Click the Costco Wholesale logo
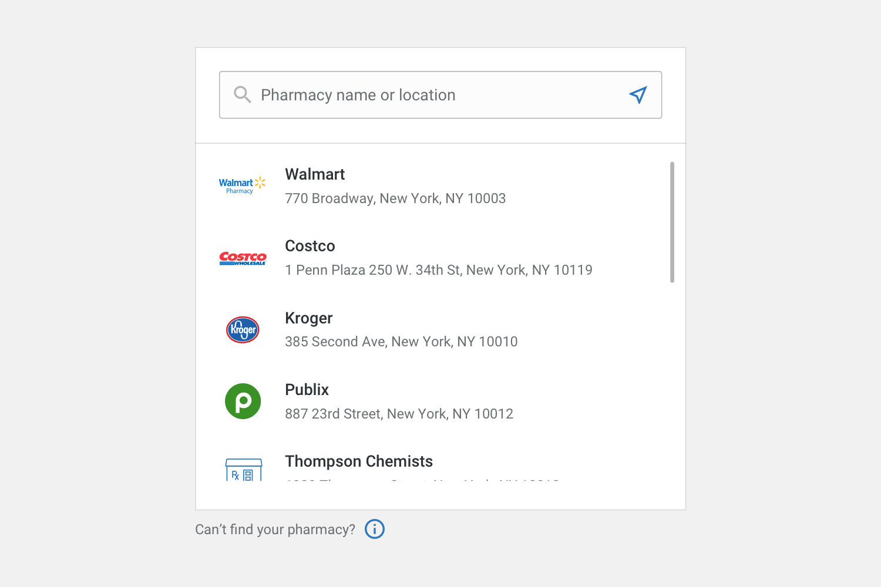 243,258
